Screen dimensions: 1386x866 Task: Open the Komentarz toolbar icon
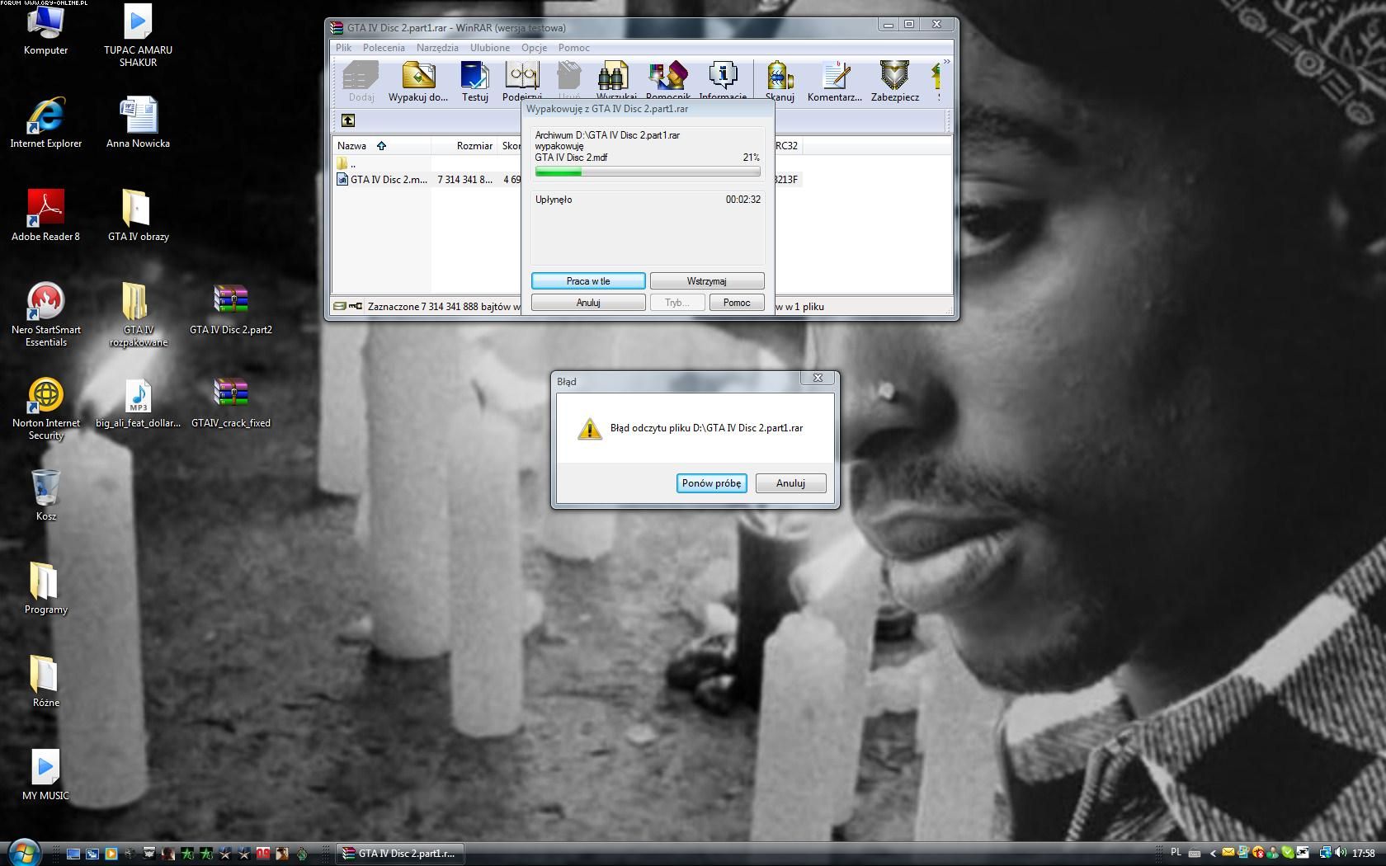point(835,80)
